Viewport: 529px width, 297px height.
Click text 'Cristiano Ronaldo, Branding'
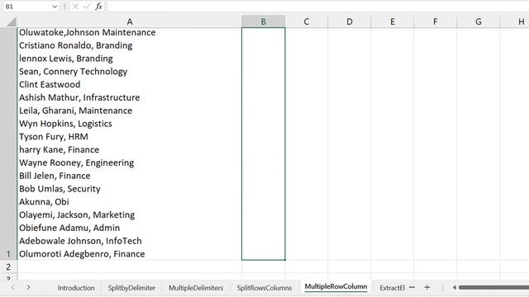pos(75,45)
